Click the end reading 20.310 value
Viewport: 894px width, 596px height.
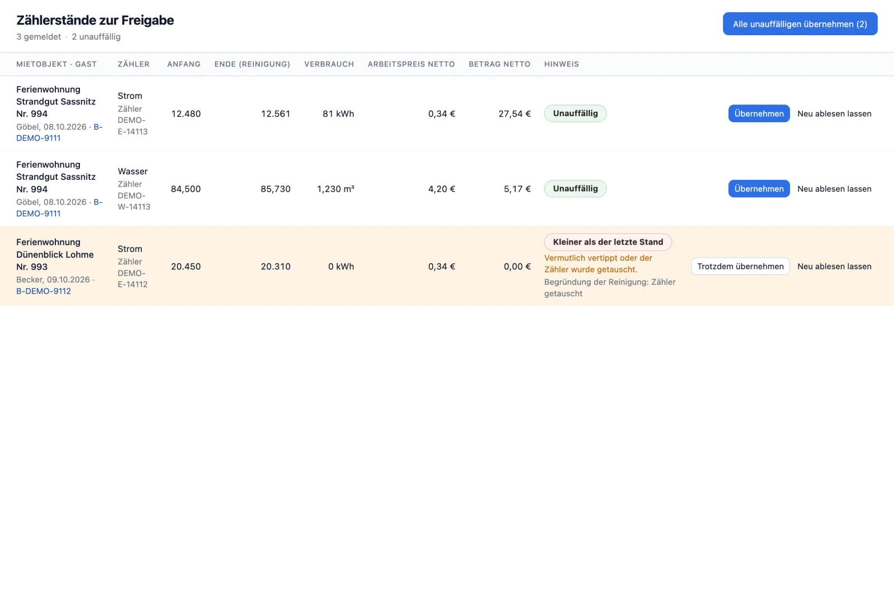pos(275,266)
